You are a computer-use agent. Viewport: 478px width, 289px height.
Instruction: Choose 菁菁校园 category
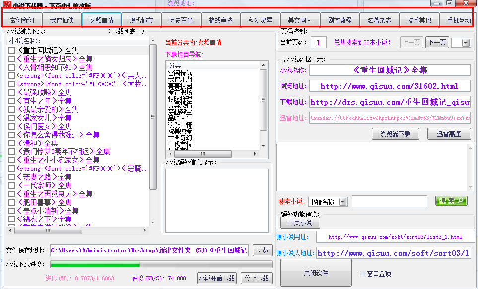pos(180,86)
